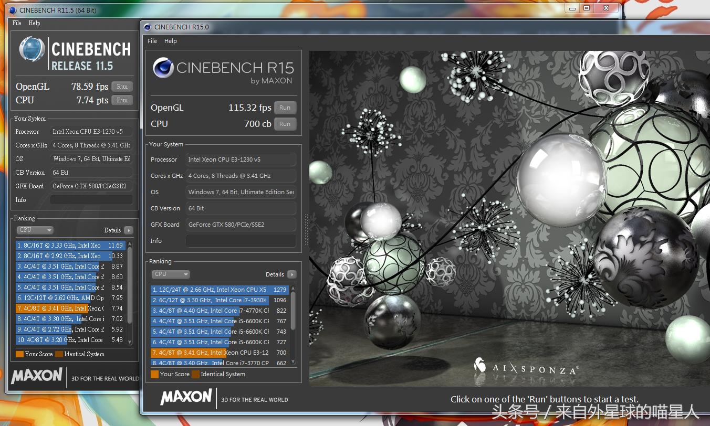Run the CPU test in Cinebench R15

click(x=285, y=124)
